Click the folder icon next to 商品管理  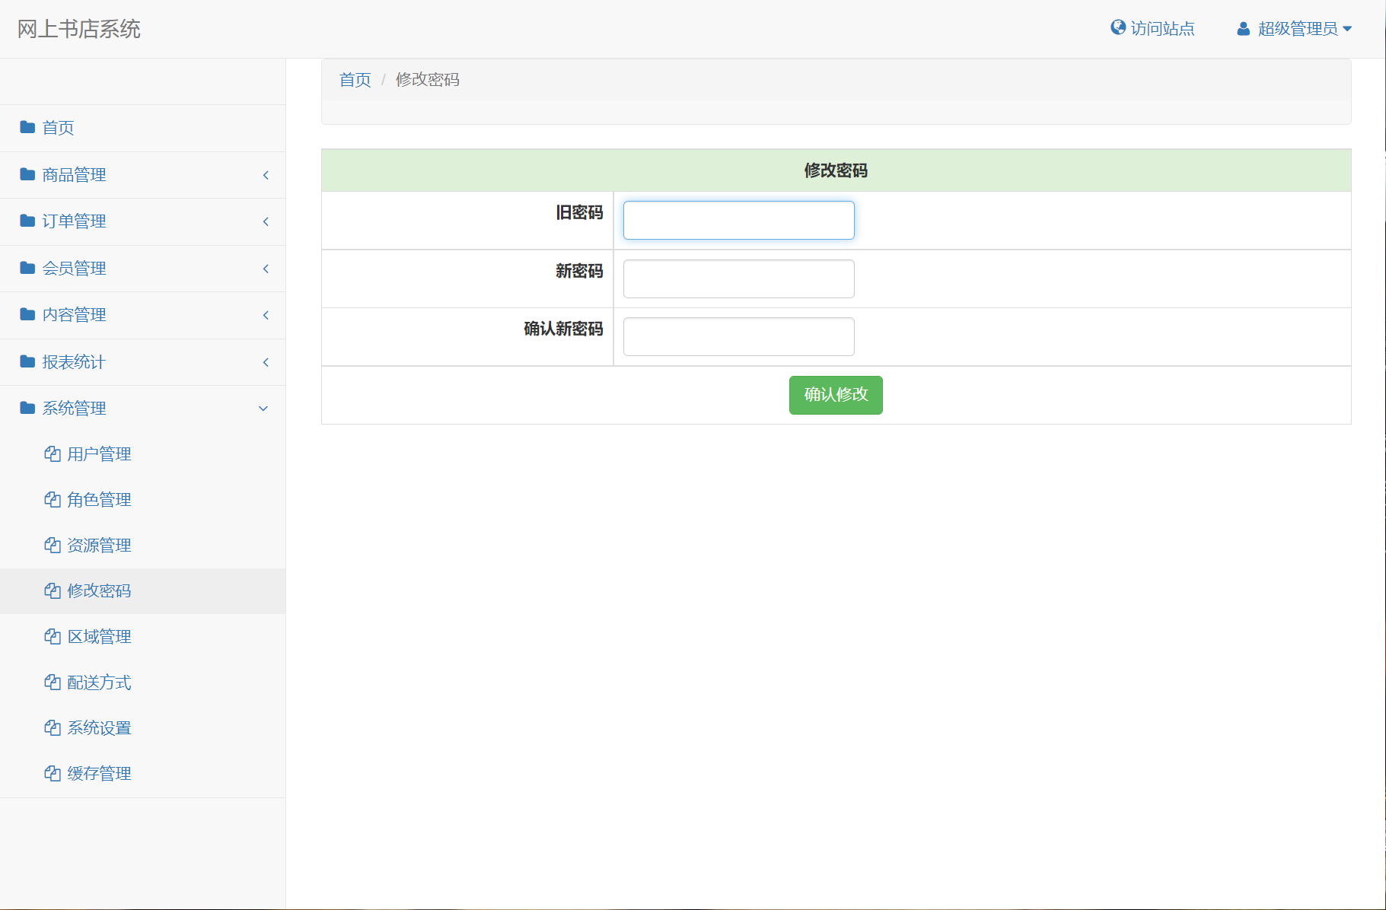point(27,174)
